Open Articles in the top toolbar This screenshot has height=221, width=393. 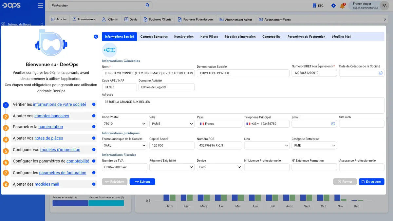tap(59, 19)
